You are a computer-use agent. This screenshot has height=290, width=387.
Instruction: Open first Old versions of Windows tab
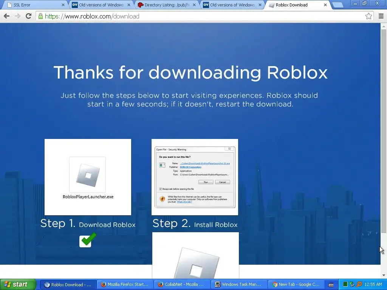[101, 5]
